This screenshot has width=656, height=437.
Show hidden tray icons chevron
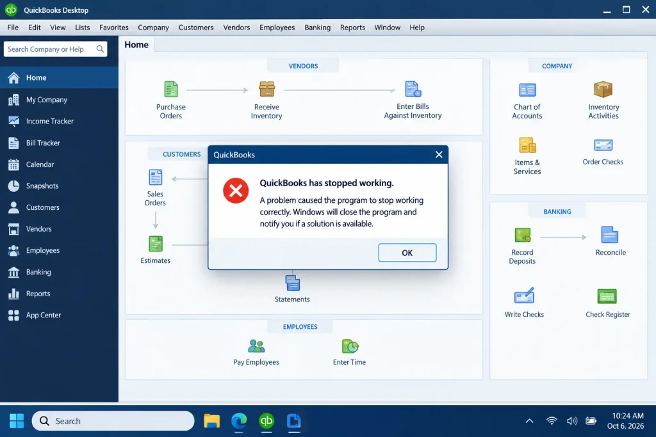(529, 421)
